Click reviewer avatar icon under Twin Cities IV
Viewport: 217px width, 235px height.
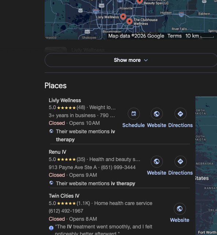[x=51, y=228]
